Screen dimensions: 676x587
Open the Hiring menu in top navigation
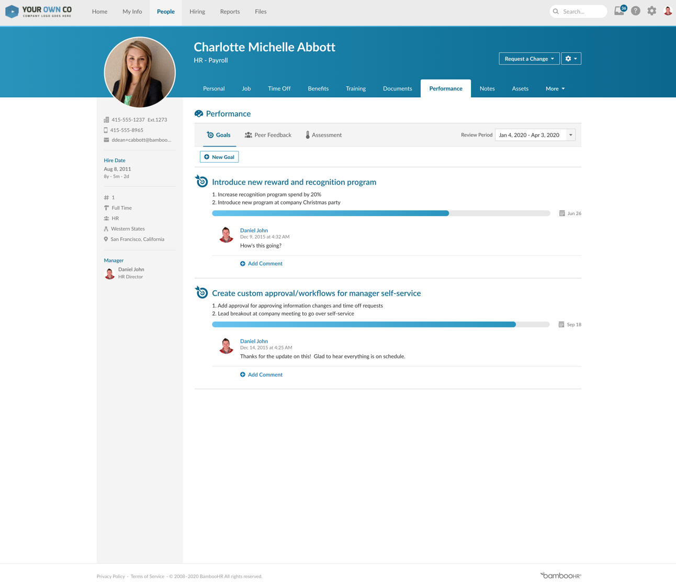click(197, 12)
